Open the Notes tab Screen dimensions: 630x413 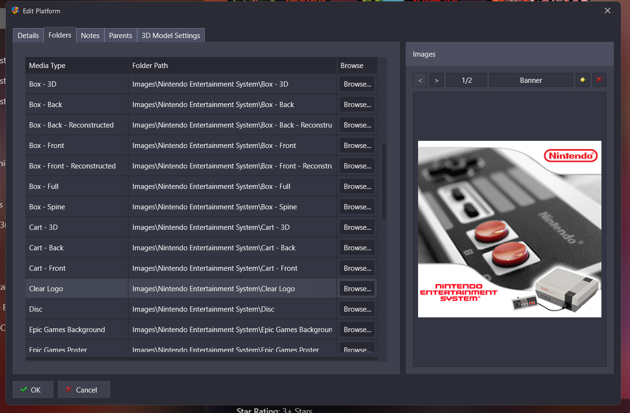[x=90, y=35]
